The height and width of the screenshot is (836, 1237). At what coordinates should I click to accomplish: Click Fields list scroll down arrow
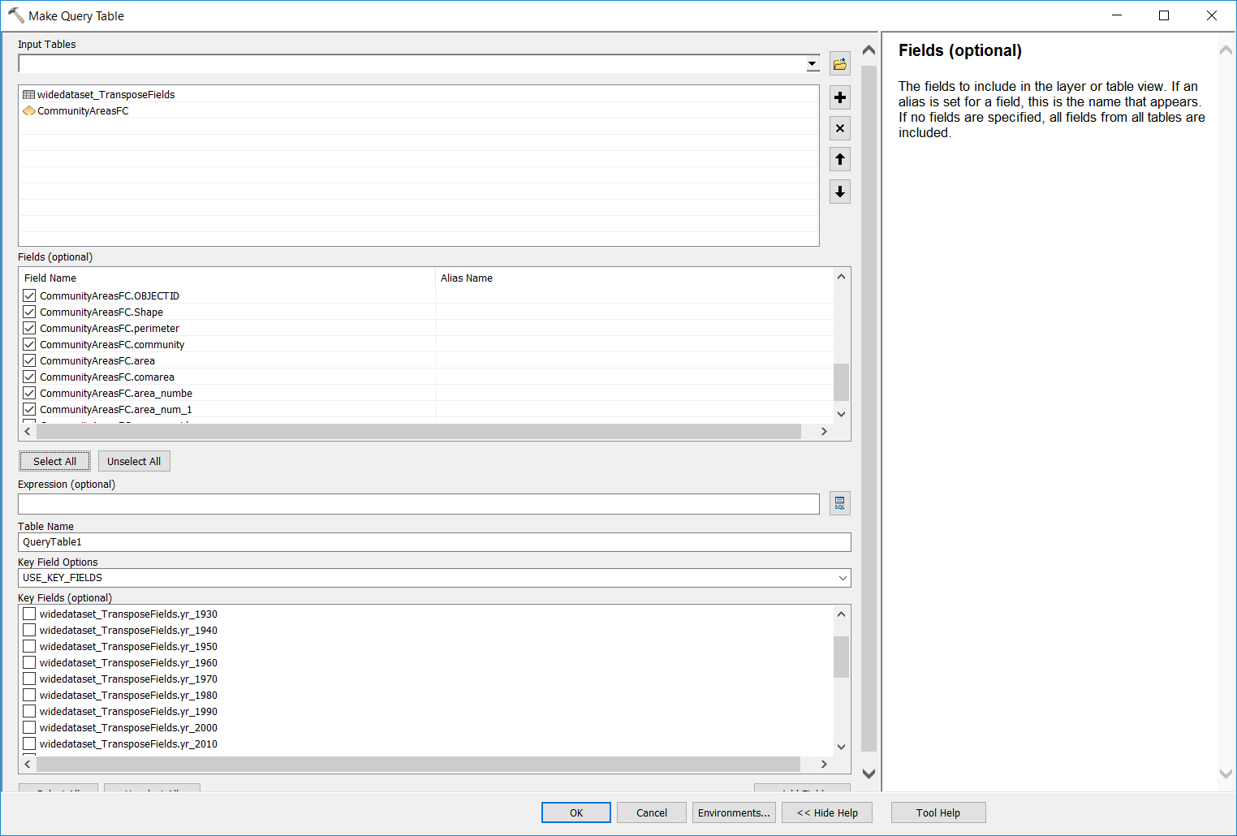click(841, 414)
